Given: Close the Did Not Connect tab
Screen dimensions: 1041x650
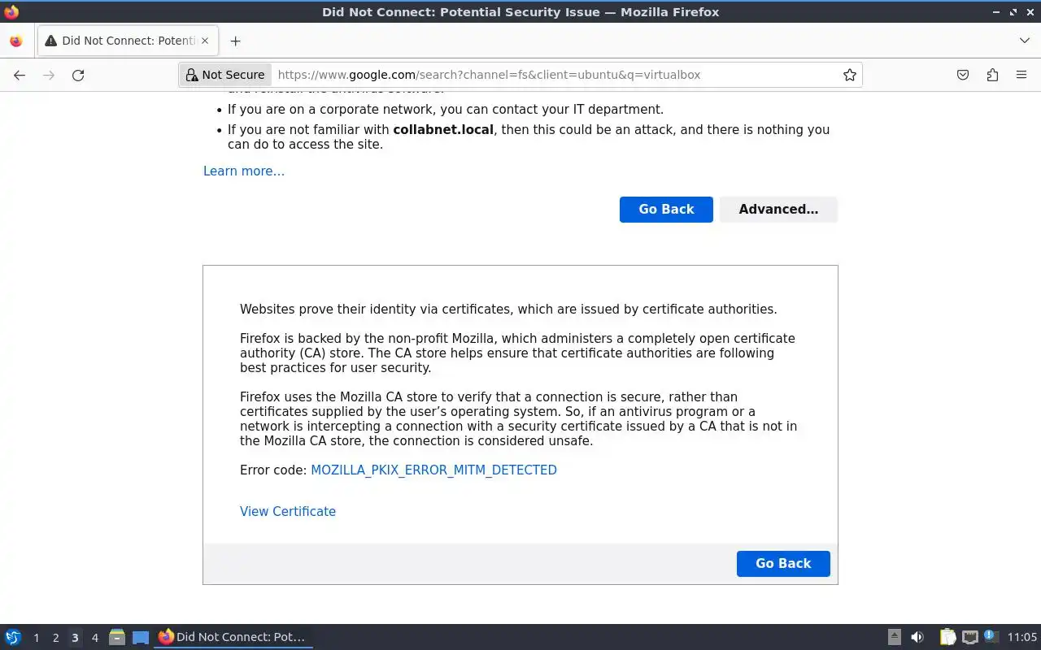Looking at the screenshot, I should coord(205,41).
